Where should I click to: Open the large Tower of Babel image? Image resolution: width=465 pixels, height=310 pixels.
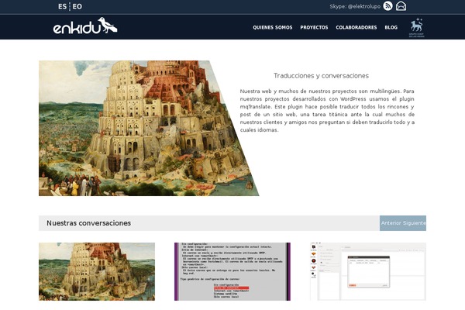149,128
